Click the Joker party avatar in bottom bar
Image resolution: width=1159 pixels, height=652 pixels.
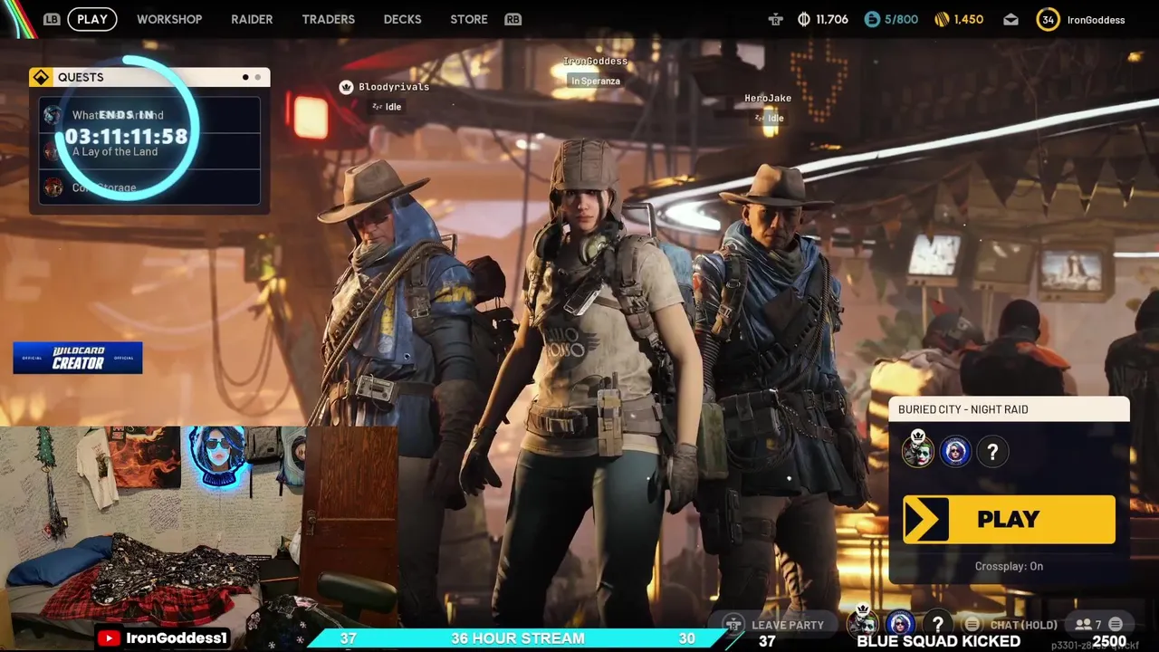coord(863,622)
